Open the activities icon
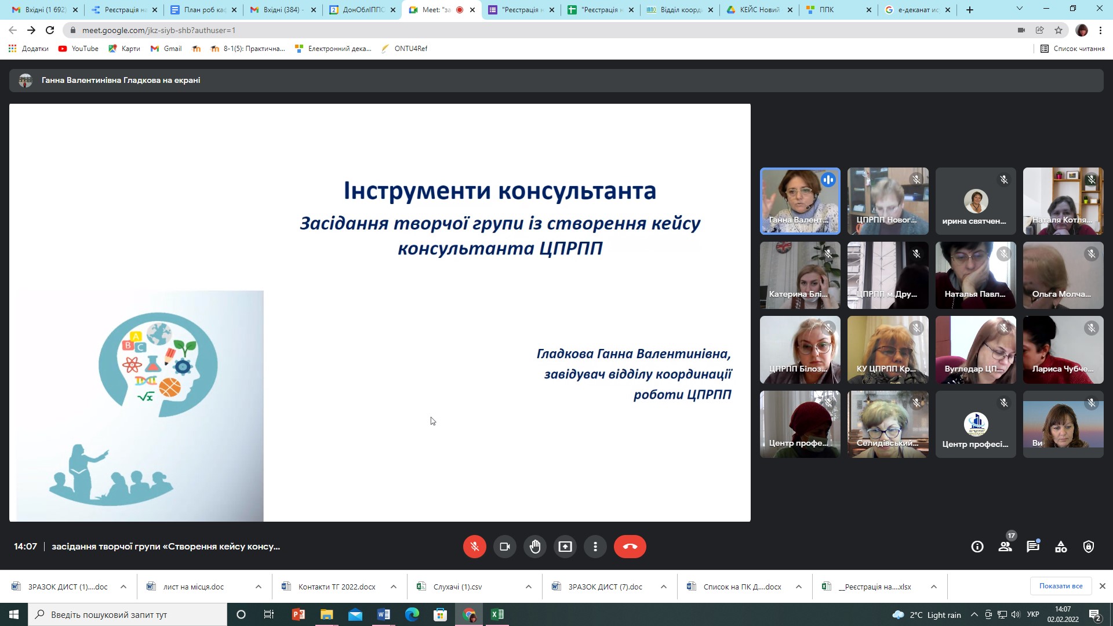The width and height of the screenshot is (1113, 626). [x=1061, y=547]
